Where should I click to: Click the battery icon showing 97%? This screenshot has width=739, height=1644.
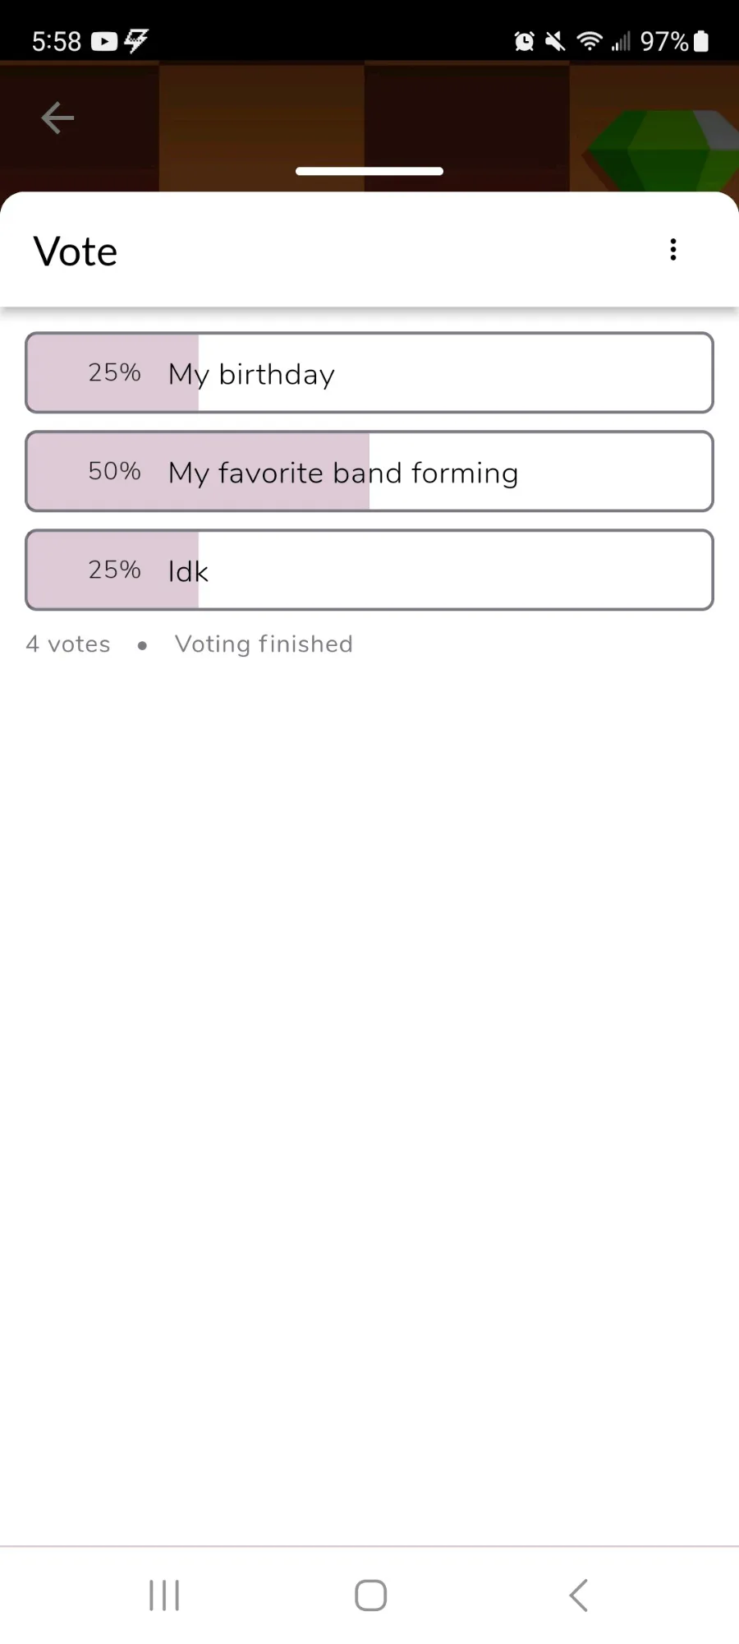click(700, 41)
